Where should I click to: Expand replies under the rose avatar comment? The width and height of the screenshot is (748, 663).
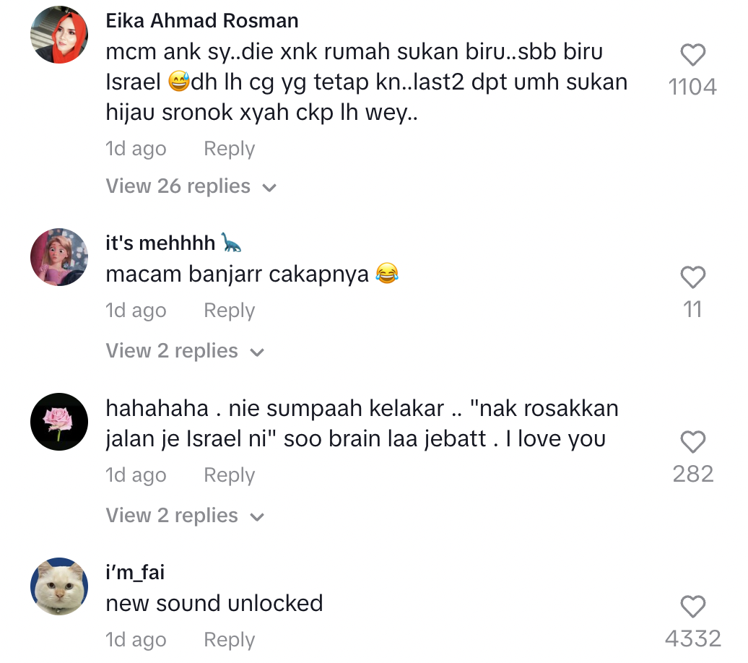pyautogui.click(x=185, y=516)
